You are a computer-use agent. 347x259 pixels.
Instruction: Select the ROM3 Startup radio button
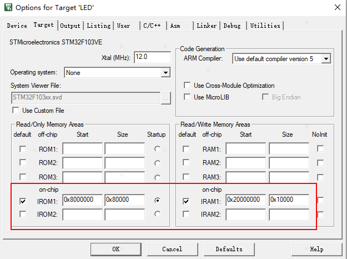click(x=157, y=177)
